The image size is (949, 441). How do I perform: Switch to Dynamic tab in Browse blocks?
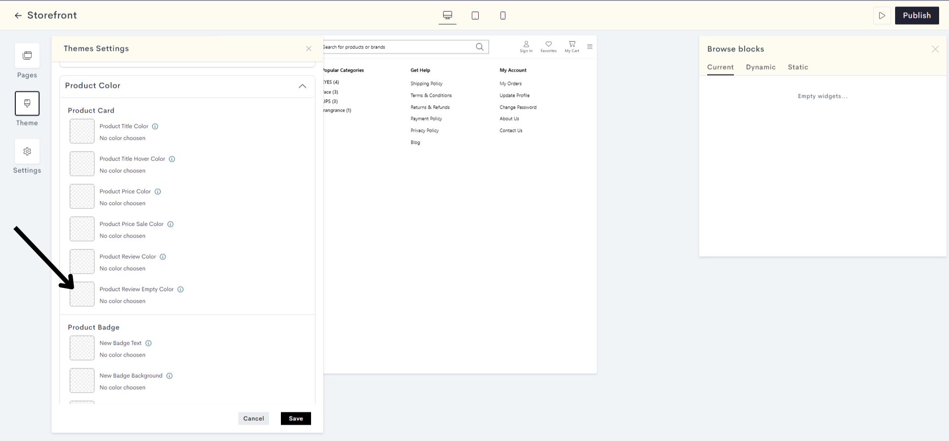click(x=761, y=67)
